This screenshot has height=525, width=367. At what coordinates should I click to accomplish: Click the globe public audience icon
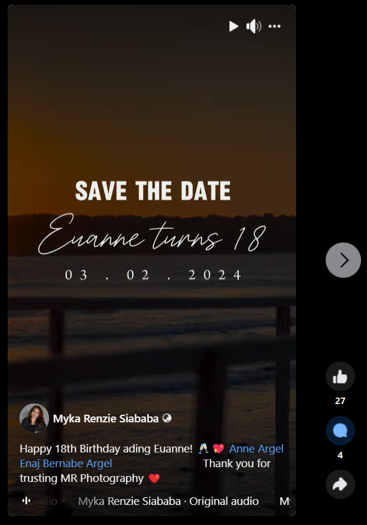[x=167, y=418]
